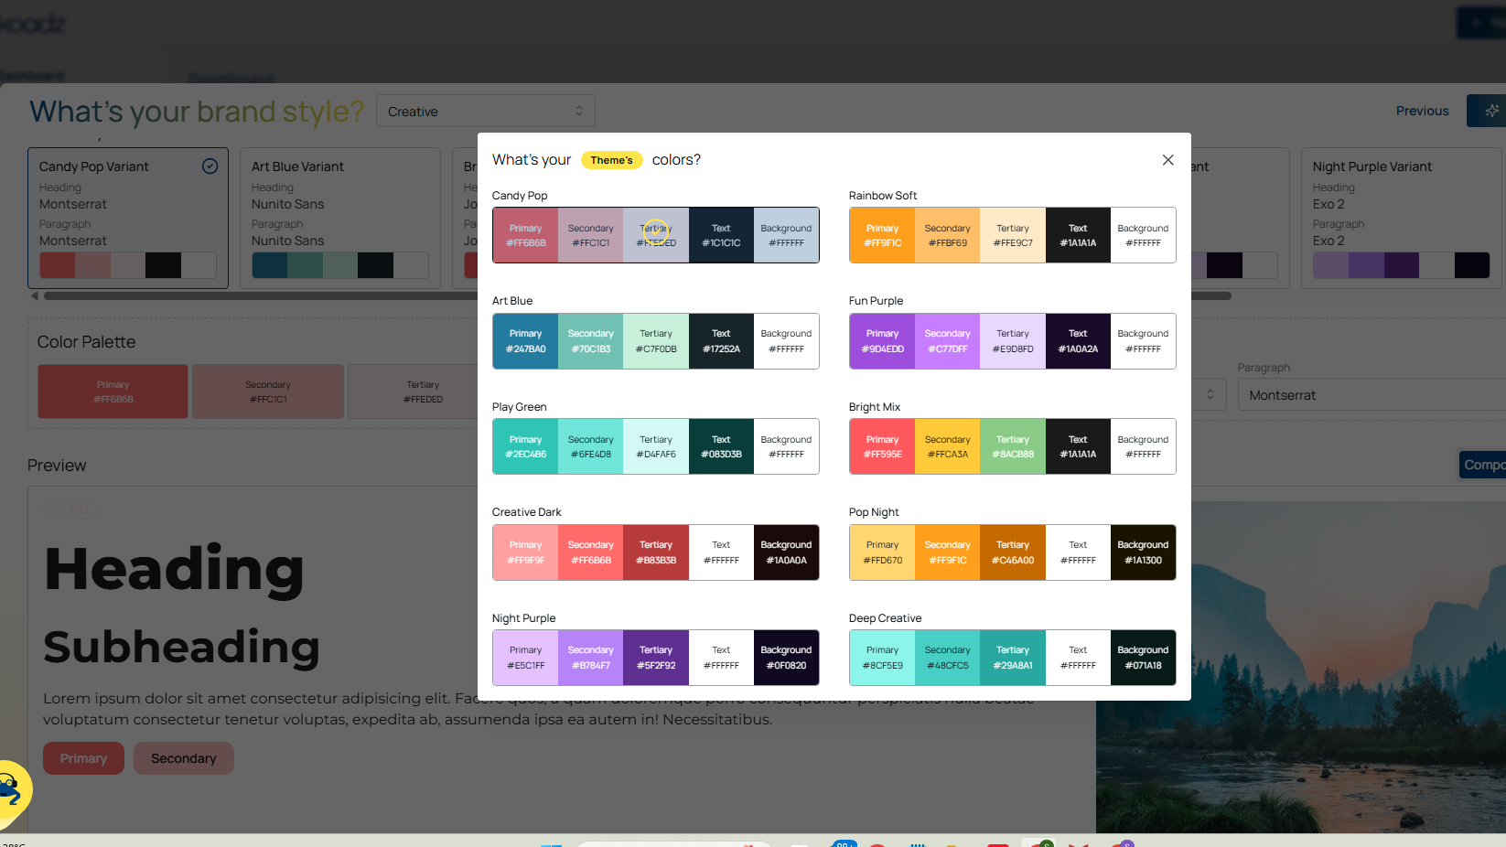Click the left arrow of the variants scrollbar
Viewport: 1506px width, 847px height.
(x=35, y=295)
